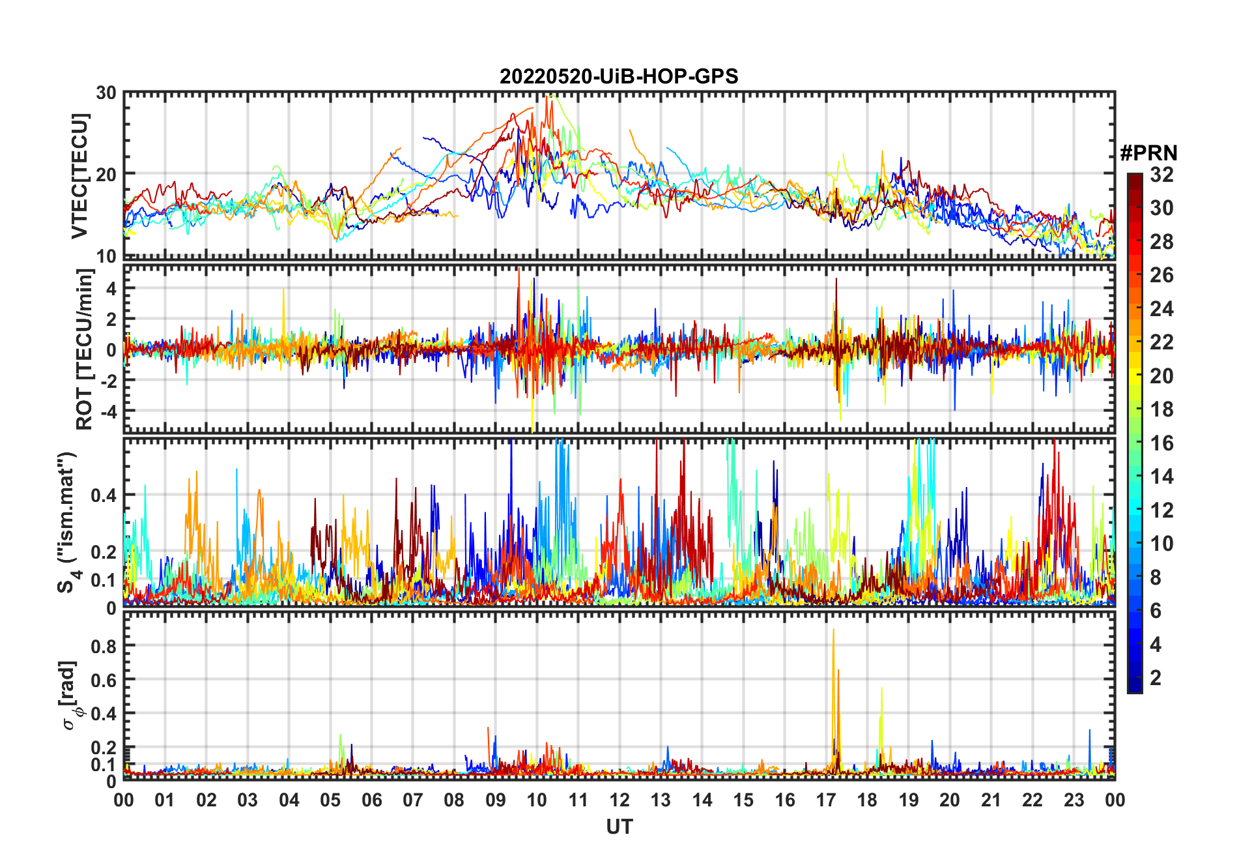Click the colorbar tick label 2
Viewport: 1239px width, 867px height.
click(x=1156, y=677)
